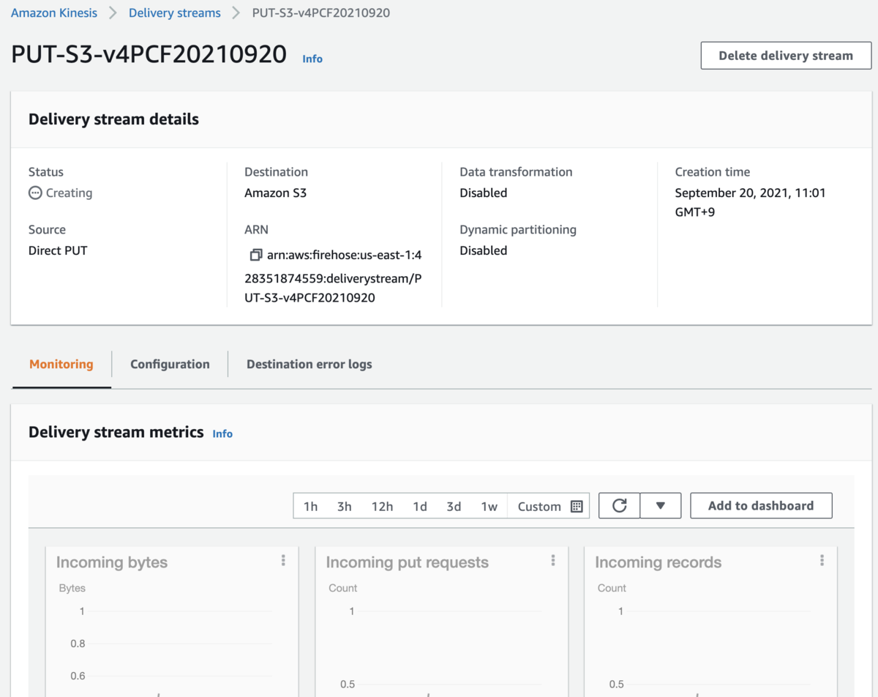Set time range to 1h

[x=311, y=507]
